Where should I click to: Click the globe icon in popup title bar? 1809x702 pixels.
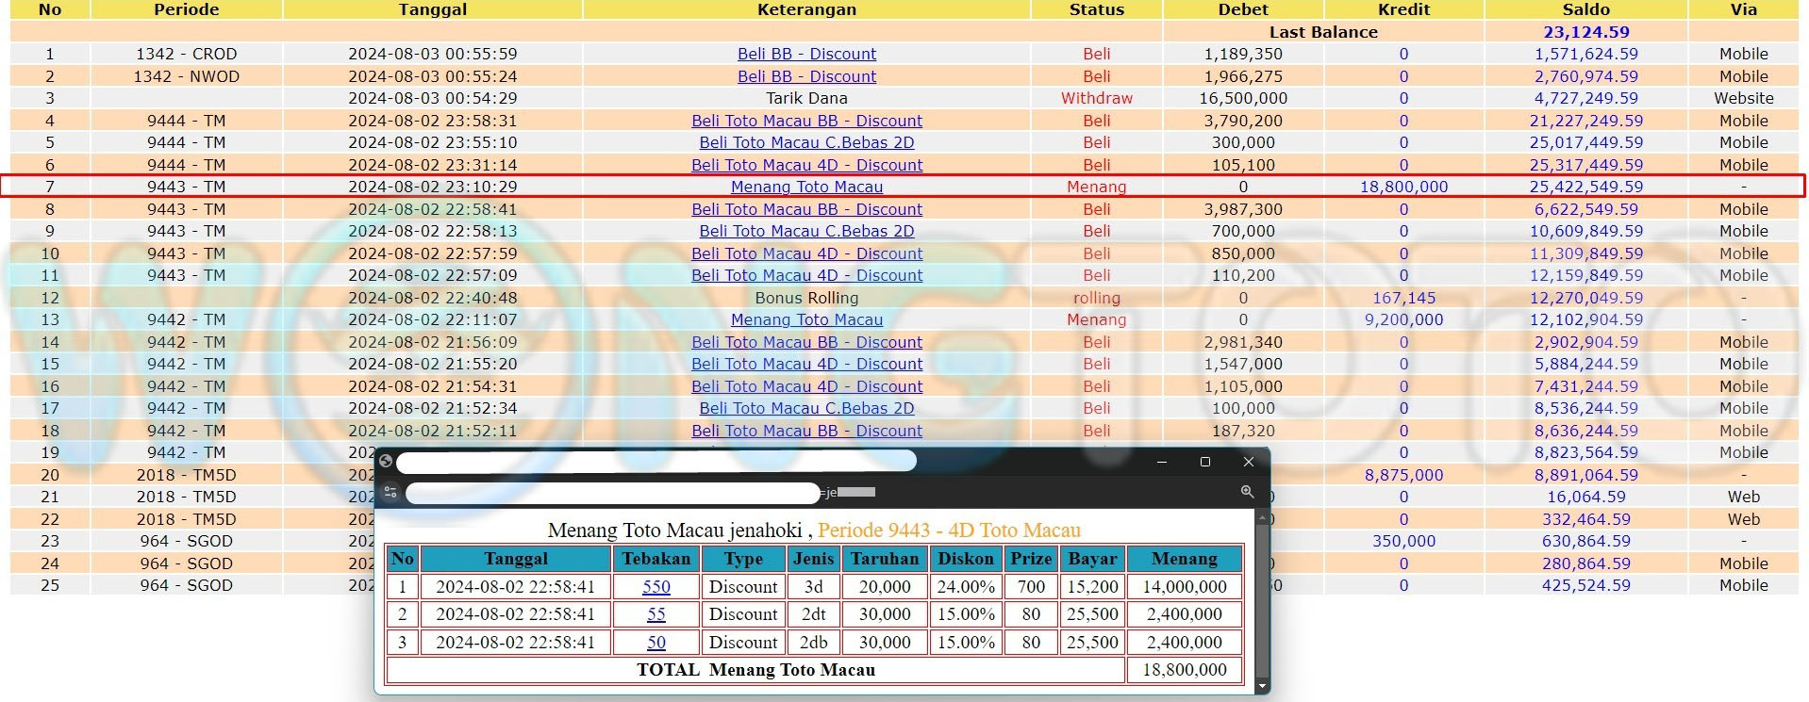(x=386, y=462)
